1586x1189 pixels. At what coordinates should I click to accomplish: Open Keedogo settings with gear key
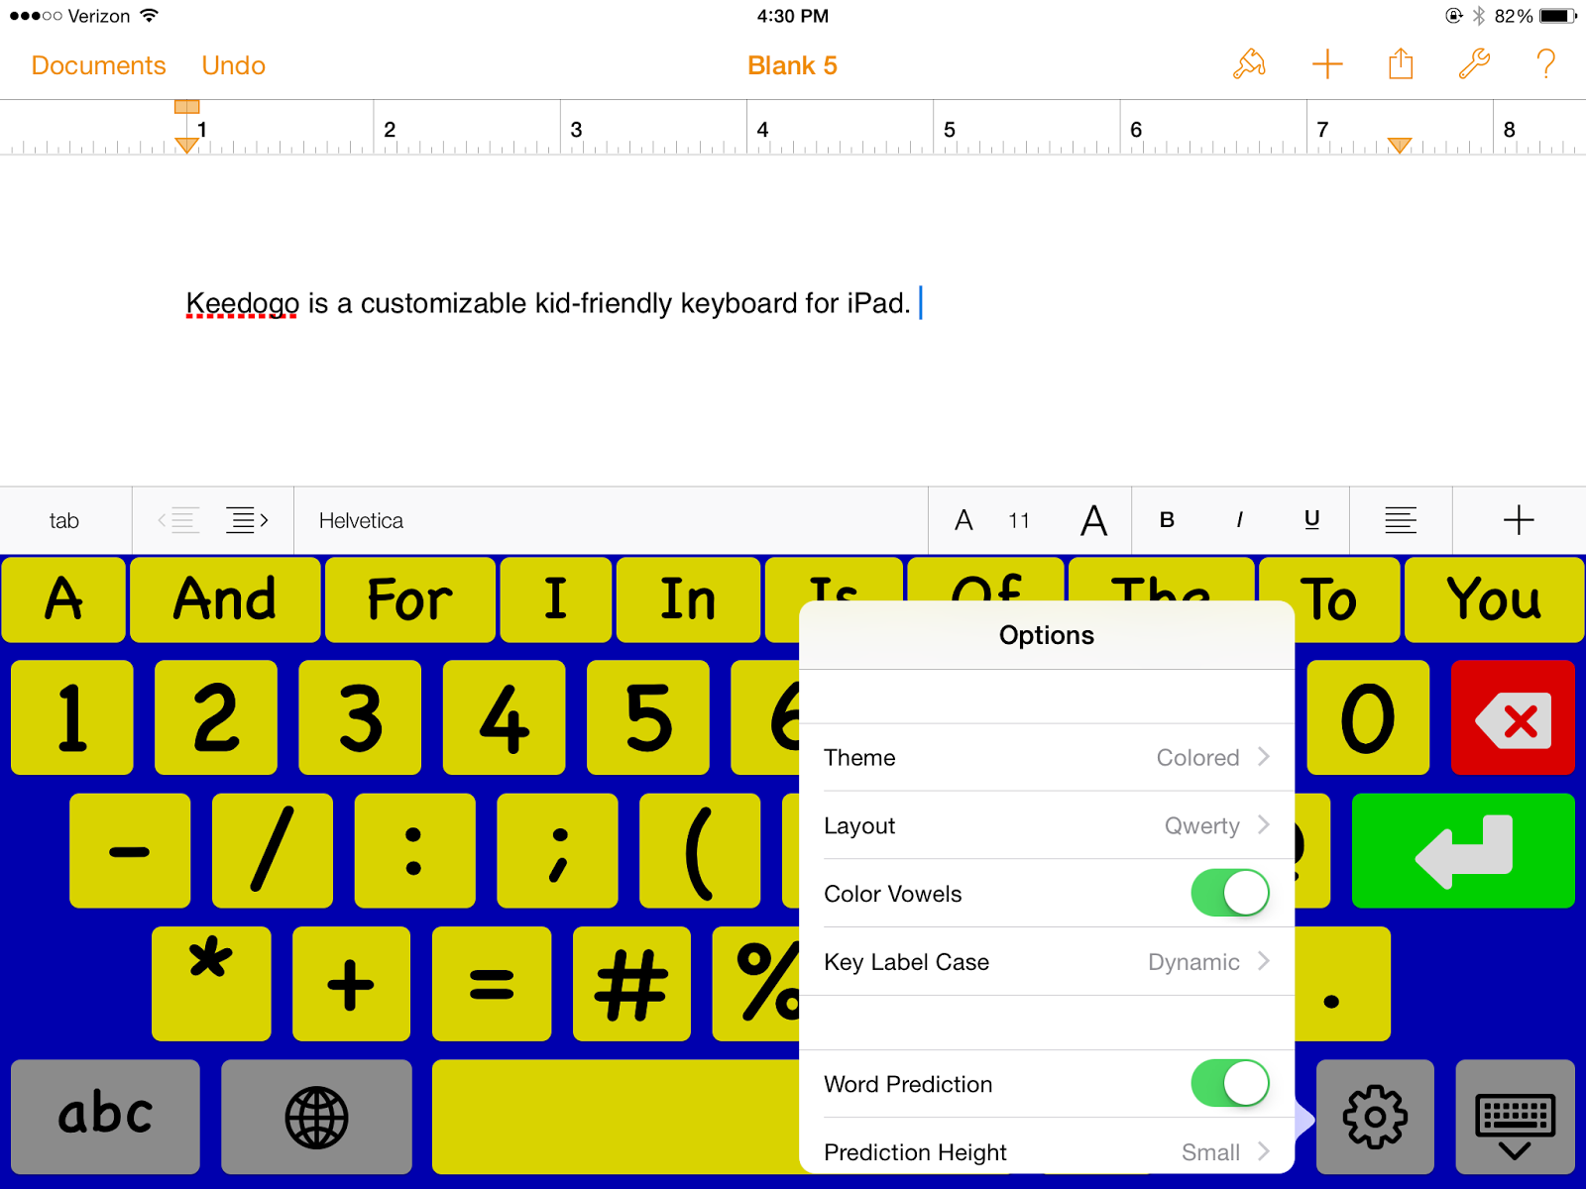1376,1116
